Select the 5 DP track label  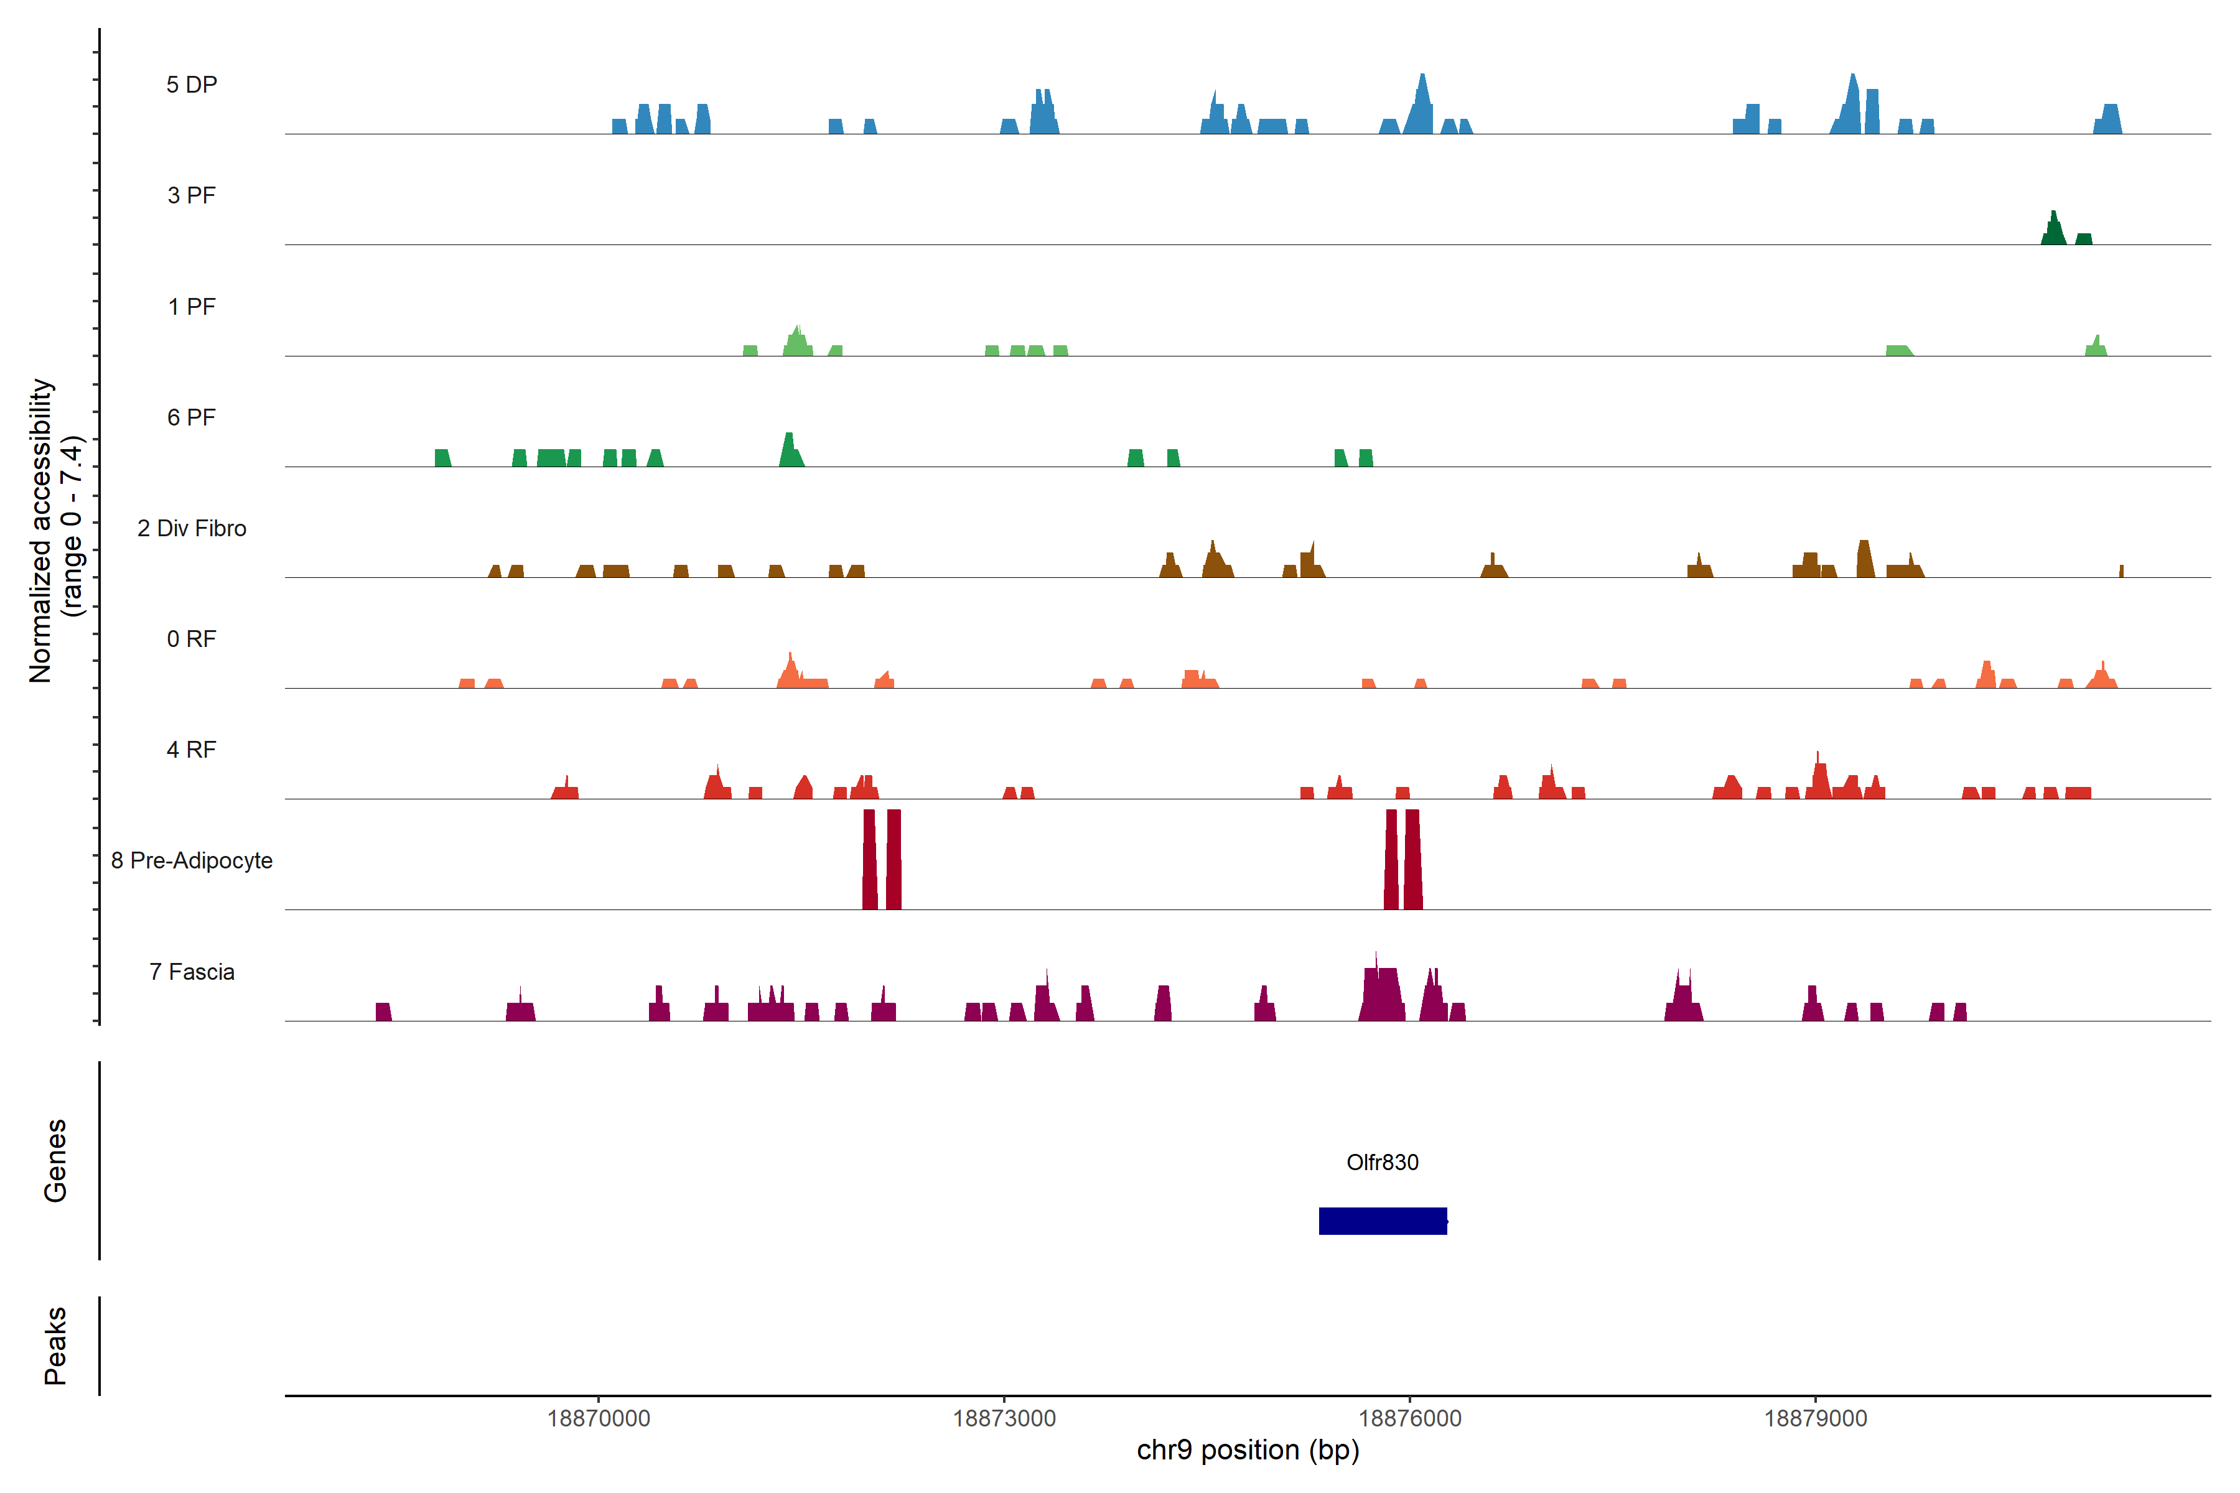(x=192, y=85)
